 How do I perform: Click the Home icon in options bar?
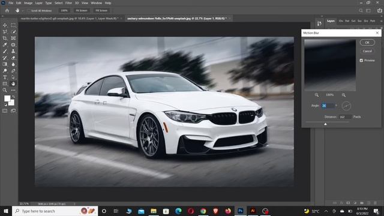pyautogui.click(x=7, y=11)
